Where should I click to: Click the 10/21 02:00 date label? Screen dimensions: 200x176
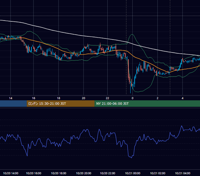point(158,173)
